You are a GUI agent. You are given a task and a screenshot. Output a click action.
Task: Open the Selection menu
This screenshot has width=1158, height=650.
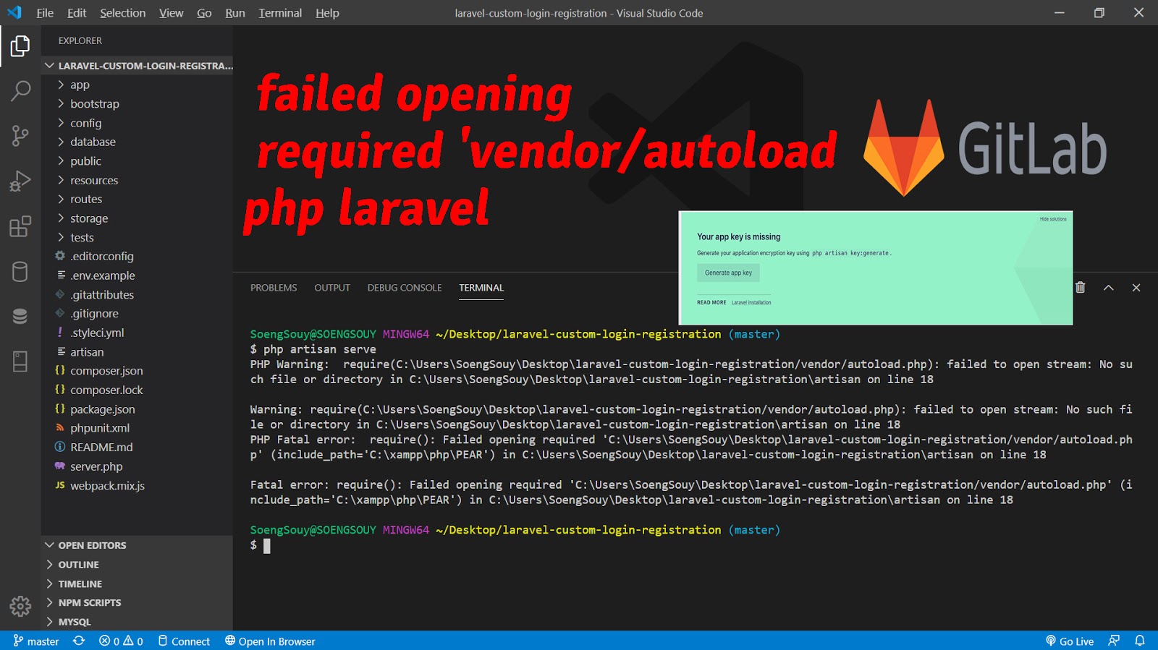click(x=122, y=13)
